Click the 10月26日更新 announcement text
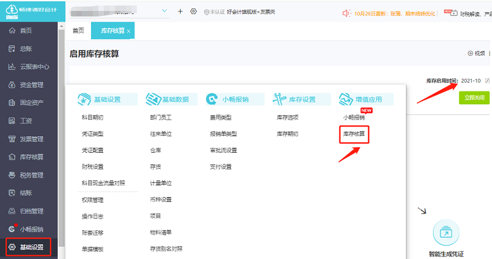The height and width of the screenshot is (259, 492). 395,14
